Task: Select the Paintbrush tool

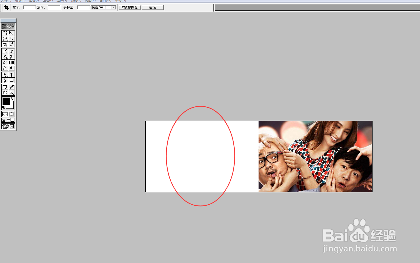Action: pos(12,51)
